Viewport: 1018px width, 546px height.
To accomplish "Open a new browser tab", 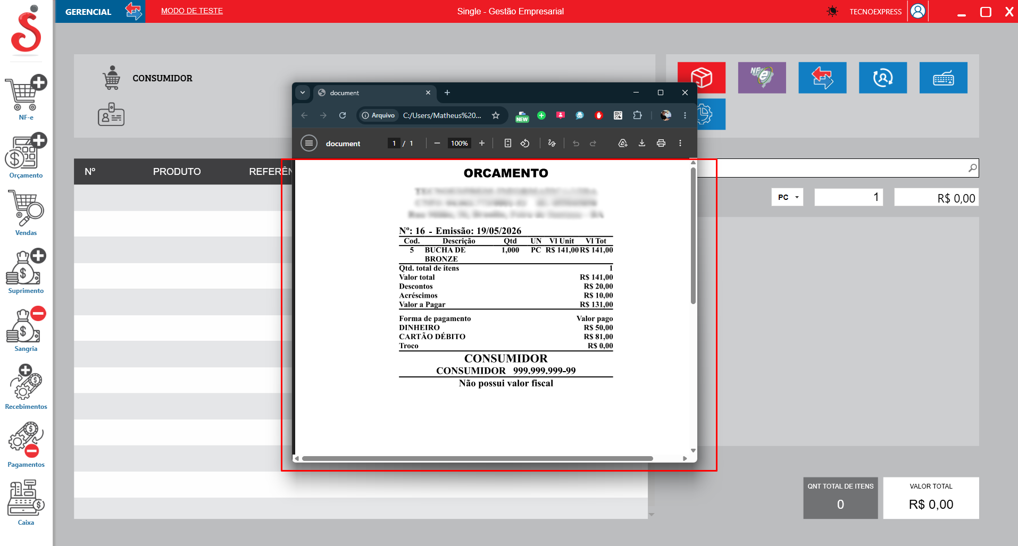I will point(447,93).
